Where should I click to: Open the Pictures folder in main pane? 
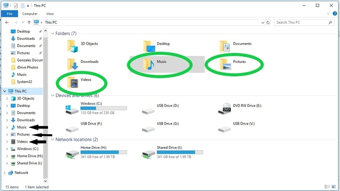(x=225, y=64)
